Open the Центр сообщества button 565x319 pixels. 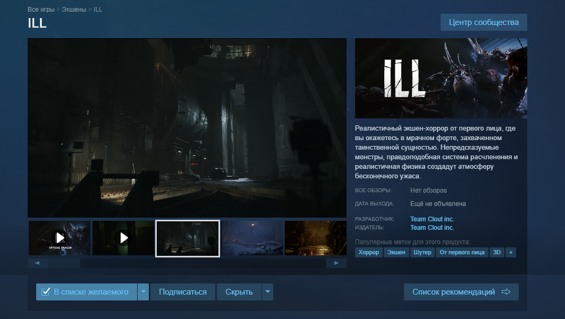[x=484, y=22]
